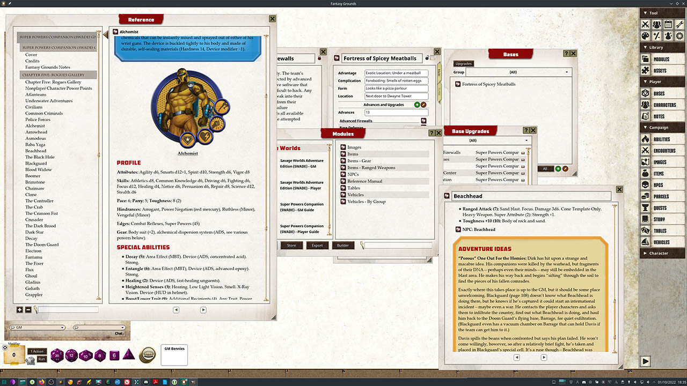Screen dimensions: 687x386
Task: Roll the d20 die
Action: pyautogui.click(x=57, y=355)
